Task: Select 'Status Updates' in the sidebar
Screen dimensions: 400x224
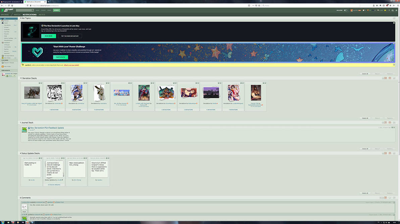Action: [9, 38]
